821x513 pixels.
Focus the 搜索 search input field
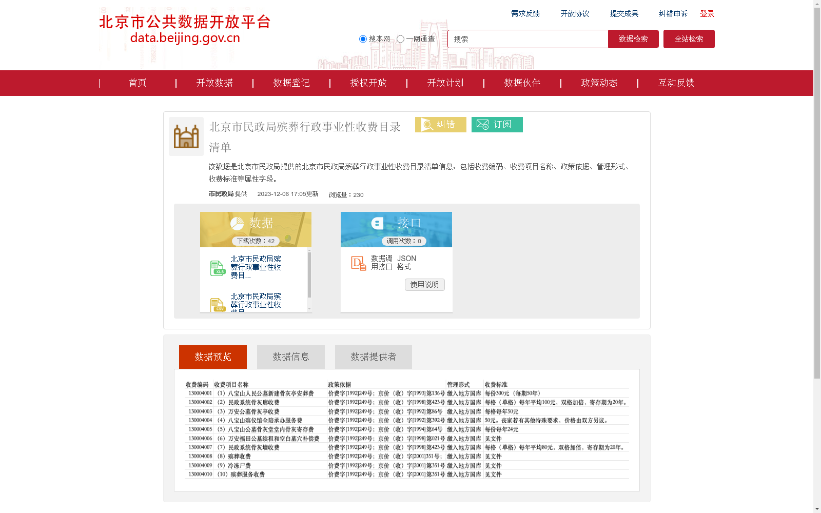tap(528, 39)
